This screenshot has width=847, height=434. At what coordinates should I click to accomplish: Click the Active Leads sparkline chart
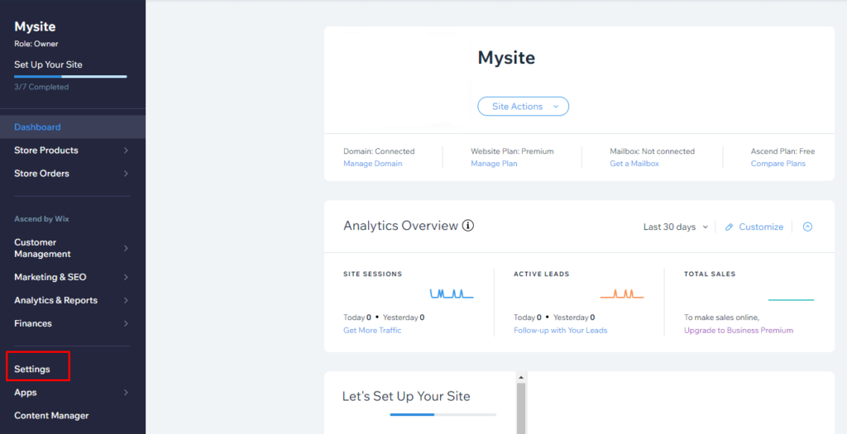tap(621, 293)
